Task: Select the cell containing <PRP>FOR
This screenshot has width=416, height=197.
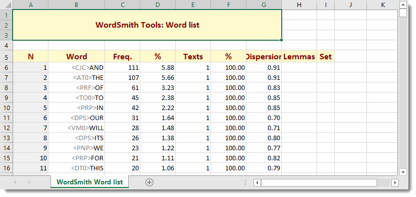Action: coord(76,158)
